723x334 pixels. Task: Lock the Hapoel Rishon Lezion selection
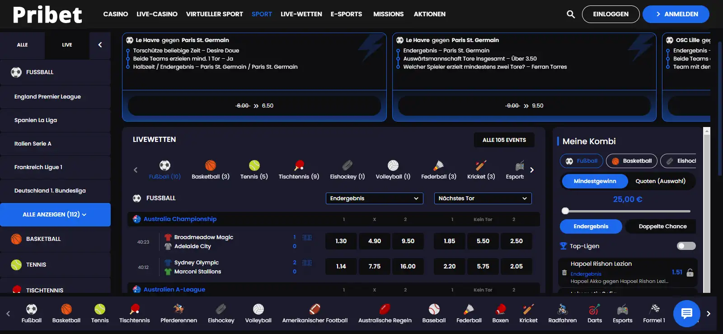point(690,273)
